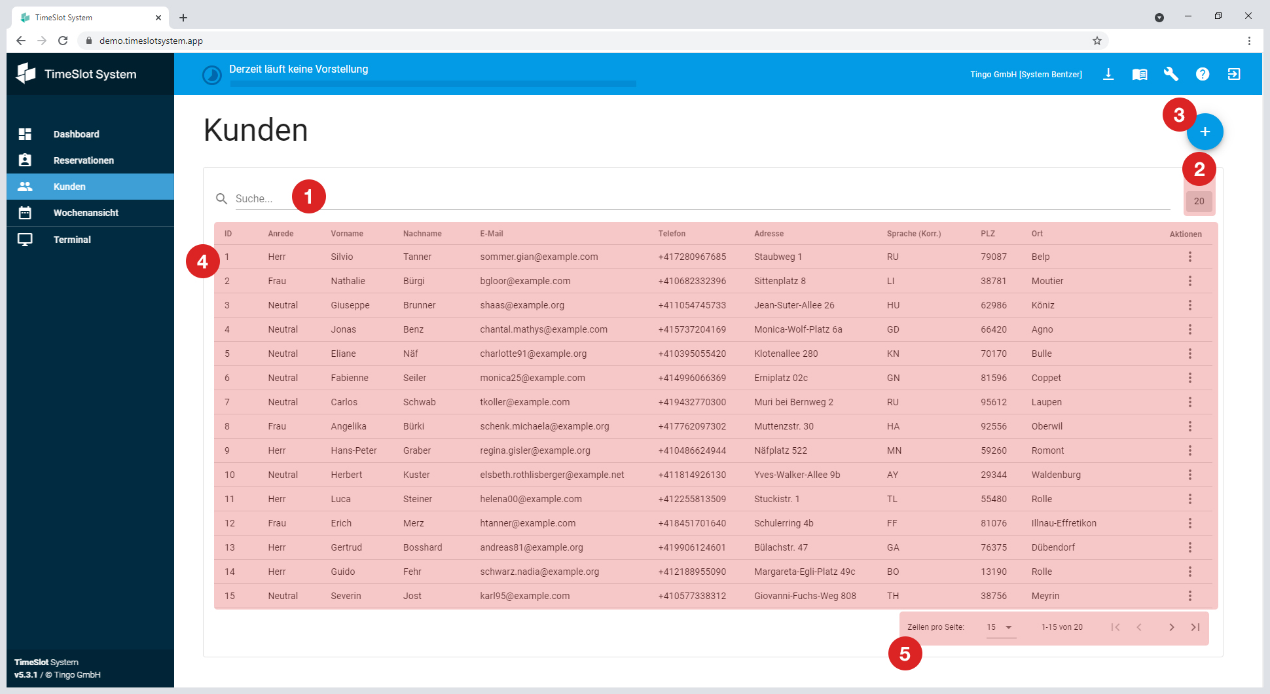Open settings via the wrench icon
The image size is (1270, 694).
coord(1171,74)
